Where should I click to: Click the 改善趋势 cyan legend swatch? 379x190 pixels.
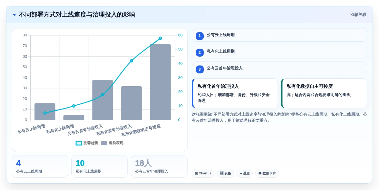79,143
